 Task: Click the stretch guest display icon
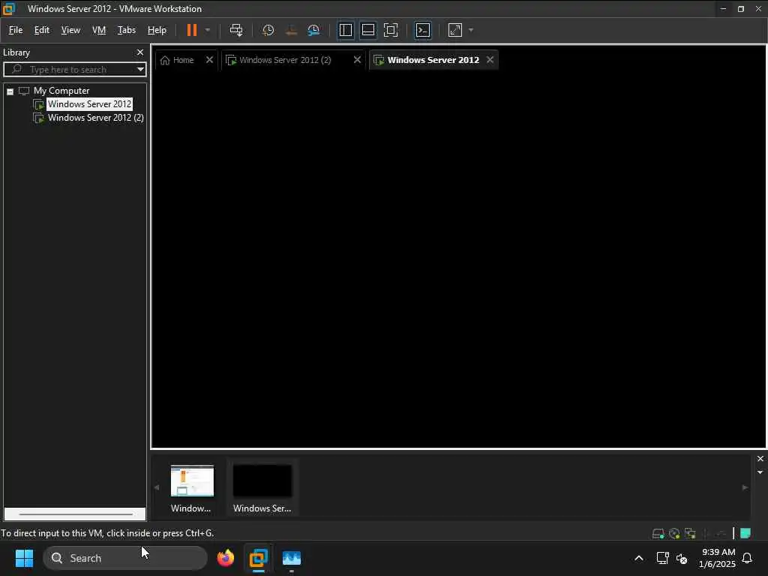pyautogui.click(x=455, y=30)
